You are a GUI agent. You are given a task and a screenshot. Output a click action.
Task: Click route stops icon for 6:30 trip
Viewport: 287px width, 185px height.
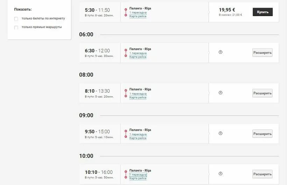126,53
